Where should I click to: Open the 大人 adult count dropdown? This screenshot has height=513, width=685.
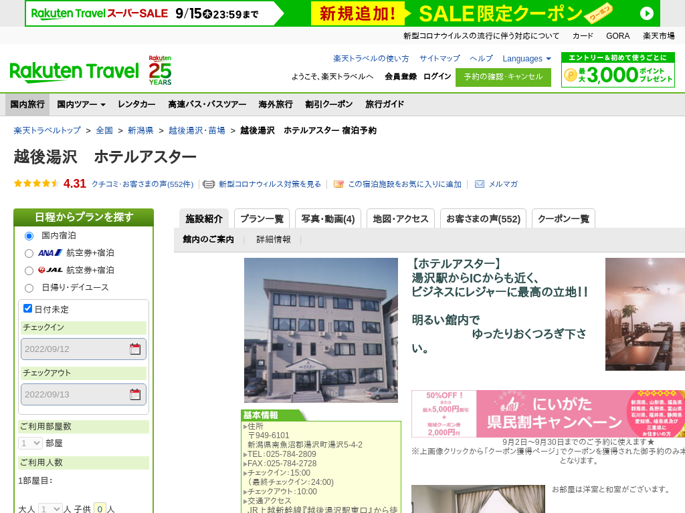50,509
